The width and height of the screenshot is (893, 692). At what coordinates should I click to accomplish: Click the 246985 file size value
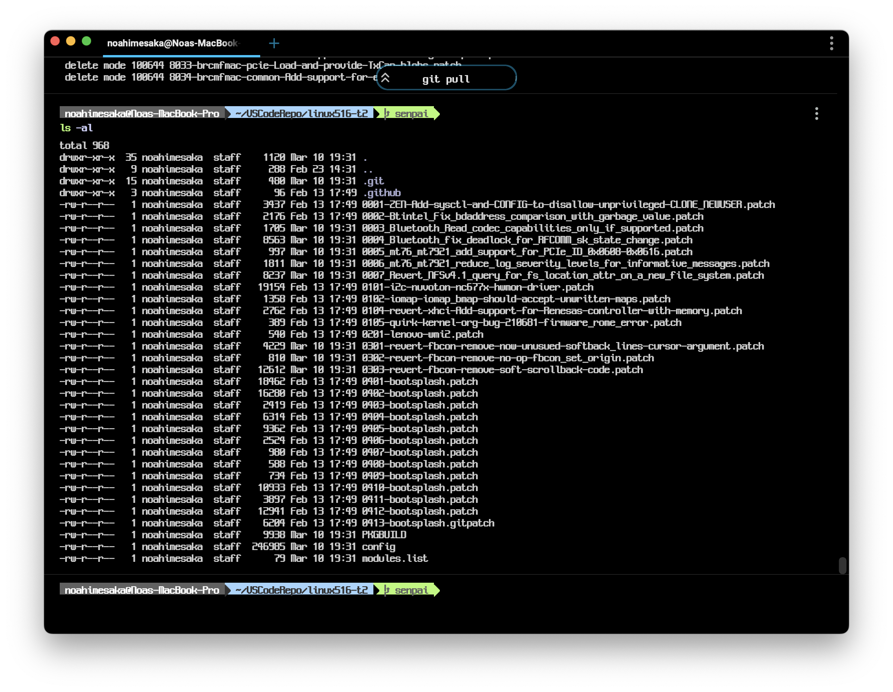coord(268,547)
